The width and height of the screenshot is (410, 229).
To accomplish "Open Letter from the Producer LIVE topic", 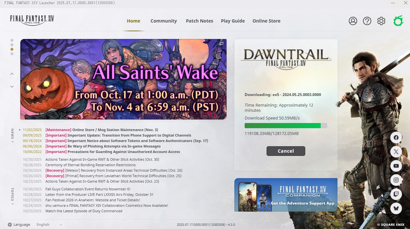I will pos(99,195).
